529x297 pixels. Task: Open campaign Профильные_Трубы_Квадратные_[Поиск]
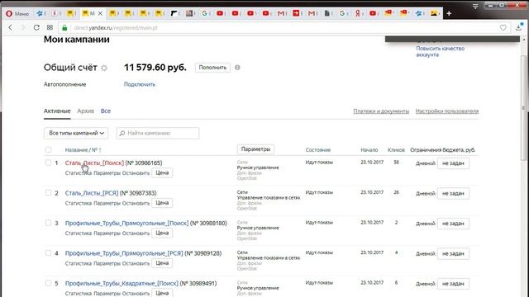pyautogui.click(x=122, y=283)
